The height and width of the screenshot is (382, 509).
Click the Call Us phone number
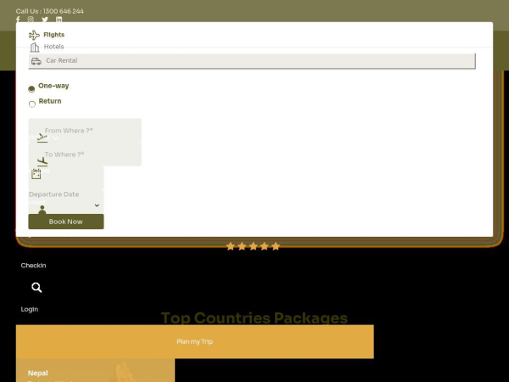coord(50,11)
